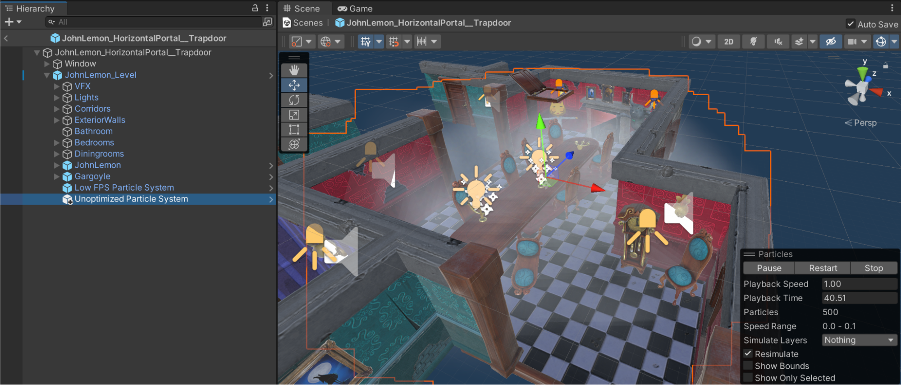Open the Simulate Layers dropdown
The width and height of the screenshot is (901, 385).
tap(859, 340)
